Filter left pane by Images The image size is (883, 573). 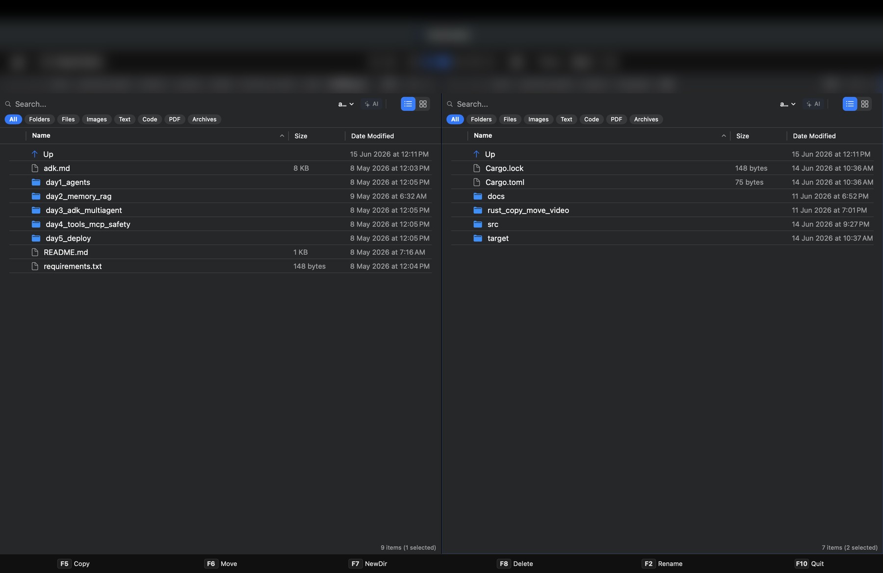point(97,119)
